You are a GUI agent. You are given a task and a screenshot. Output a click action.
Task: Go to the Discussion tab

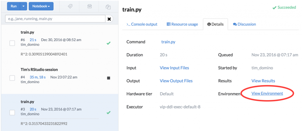[x=244, y=24]
